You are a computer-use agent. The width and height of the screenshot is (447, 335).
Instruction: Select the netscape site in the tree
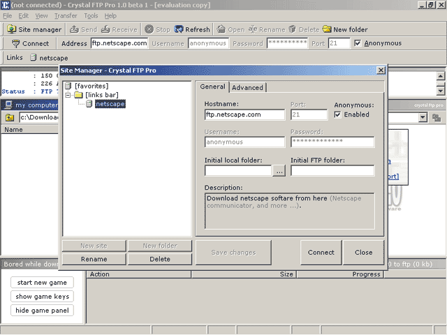[x=110, y=104]
